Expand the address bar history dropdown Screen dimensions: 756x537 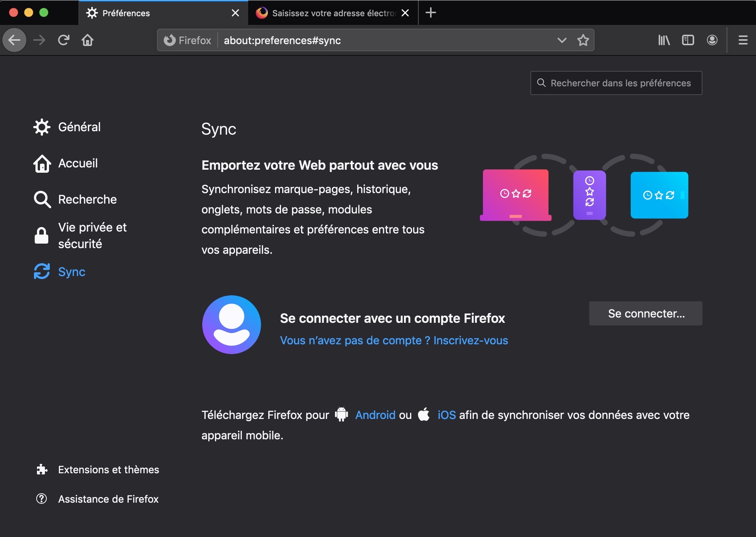(x=562, y=40)
